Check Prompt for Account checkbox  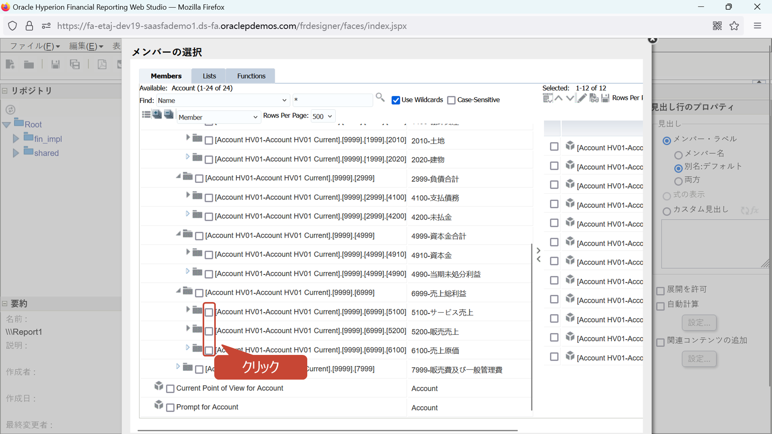pyautogui.click(x=170, y=407)
